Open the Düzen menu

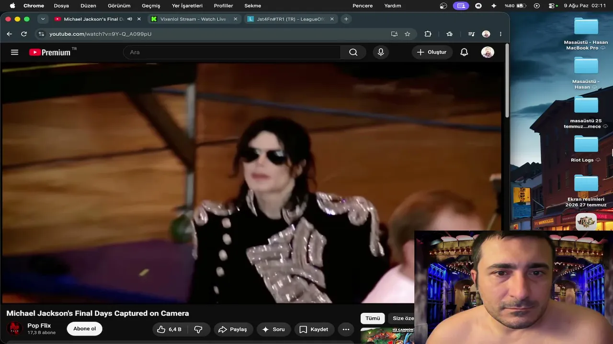click(x=88, y=6)
